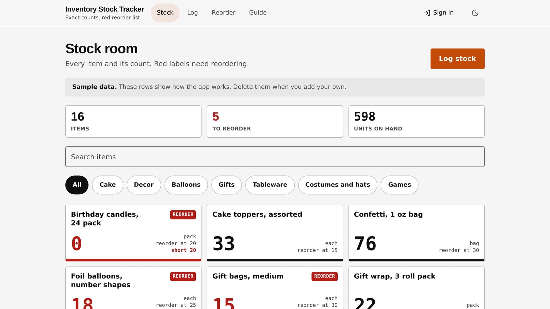The image size is (550, 309).
Task: Click the Birthday candles count of 0
Action: (76, 244)
